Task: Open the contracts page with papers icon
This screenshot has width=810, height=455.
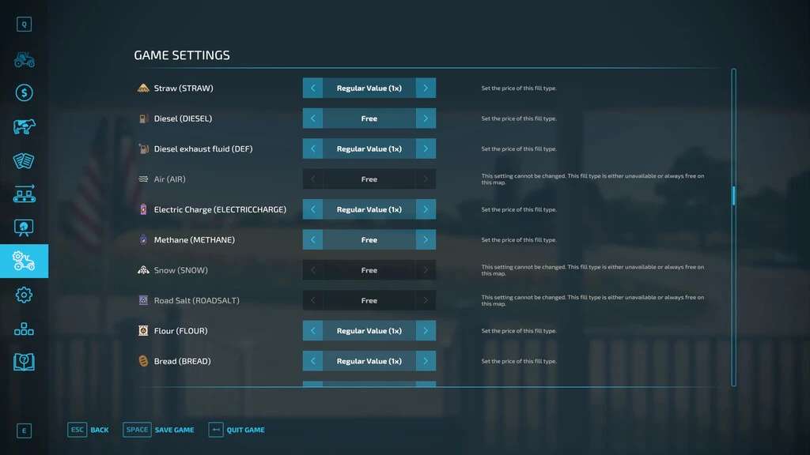Action: pos(24,160)
